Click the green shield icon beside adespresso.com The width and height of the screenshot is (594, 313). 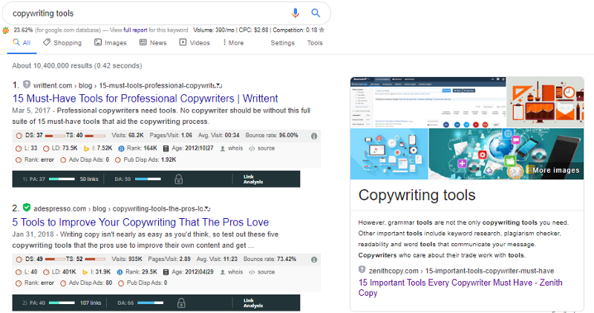(27, 208)
